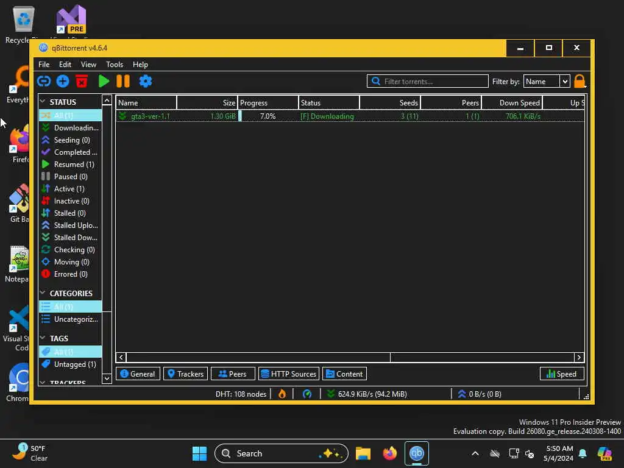Select the Untagged (1) tag filter
The width and height of the screenshot is (624, 468).
click(x=71, y=364)
